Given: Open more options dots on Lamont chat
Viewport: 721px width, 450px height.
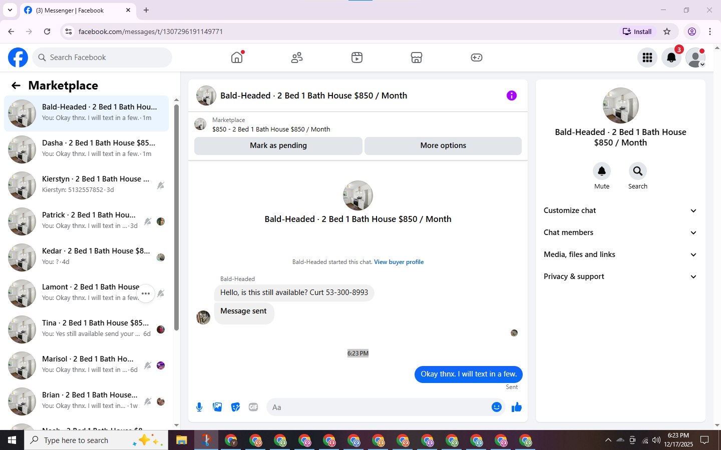Looking at the screenshot, I should pos(146,293).
